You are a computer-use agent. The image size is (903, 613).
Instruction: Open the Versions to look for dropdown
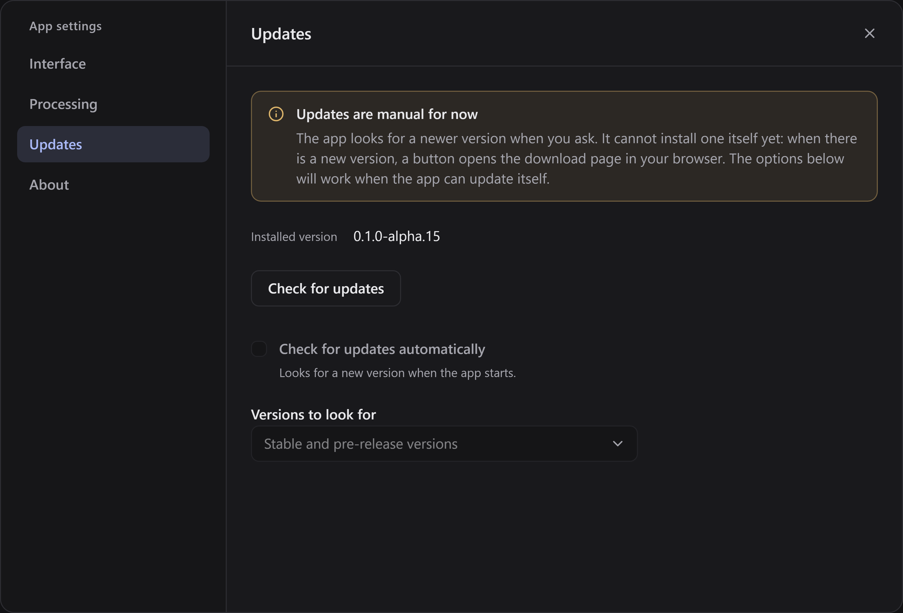444,444
